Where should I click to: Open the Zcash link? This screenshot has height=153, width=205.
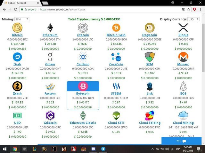point(17,93)
